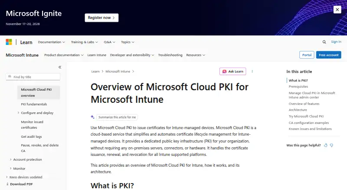
Task: Expand the Account protection node
Action: pos(10,159)
